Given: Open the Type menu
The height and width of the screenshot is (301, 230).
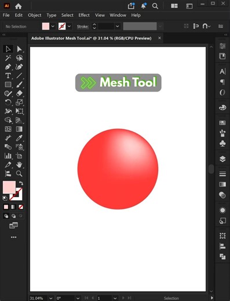Looking at the screenshot, I should pyautogui.click(x=52, y=15).
